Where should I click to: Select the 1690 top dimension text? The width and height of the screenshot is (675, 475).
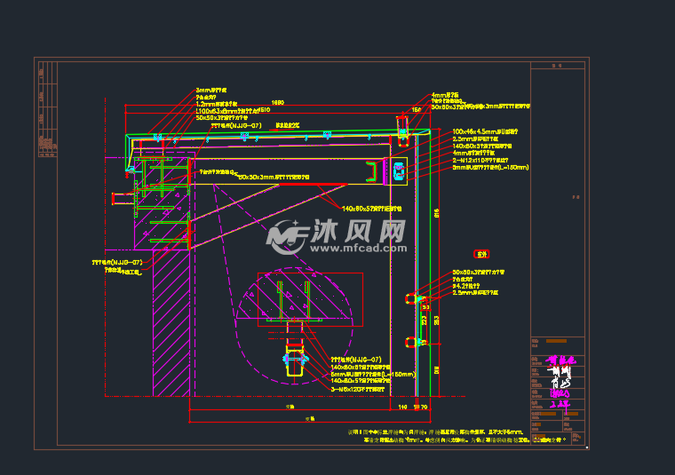pos(277,102)
